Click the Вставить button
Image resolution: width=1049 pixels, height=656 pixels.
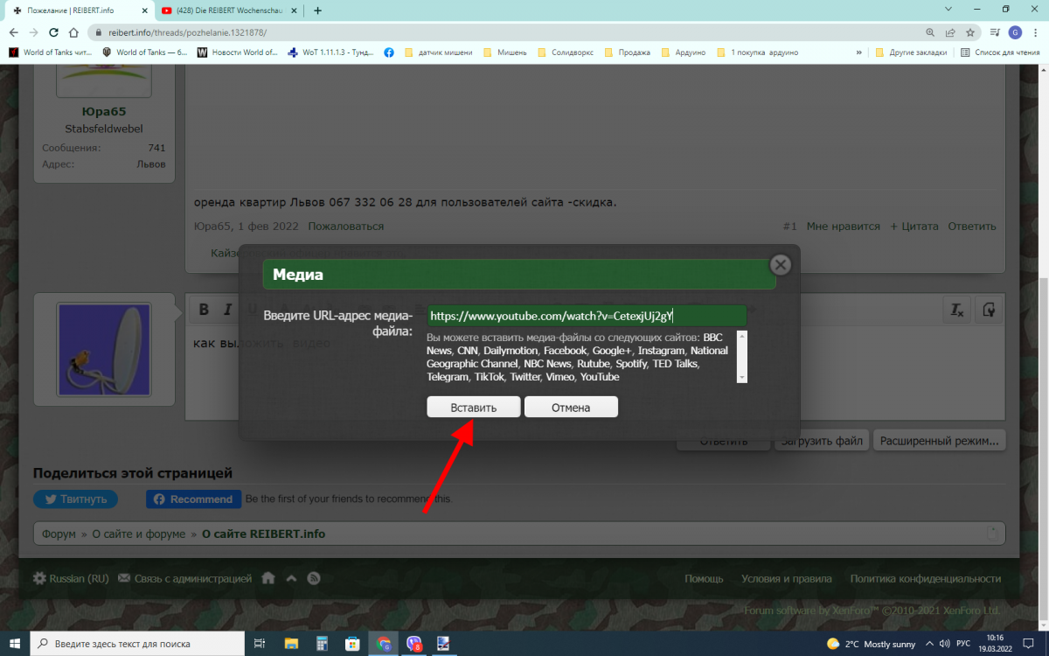(474, 408)
